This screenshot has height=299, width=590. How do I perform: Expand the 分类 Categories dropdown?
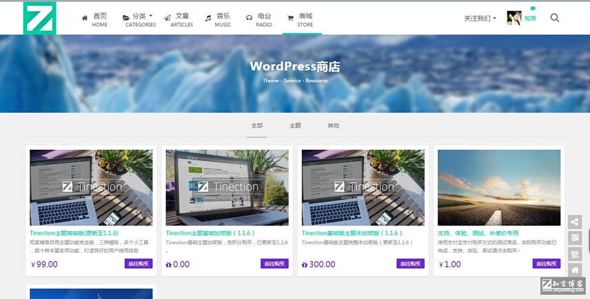(151, 16)
